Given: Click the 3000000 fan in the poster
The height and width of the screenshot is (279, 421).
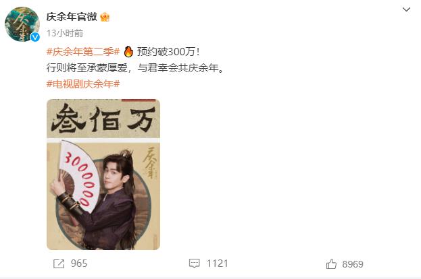Looking at the screenshot, I should (x=78, y=177).
